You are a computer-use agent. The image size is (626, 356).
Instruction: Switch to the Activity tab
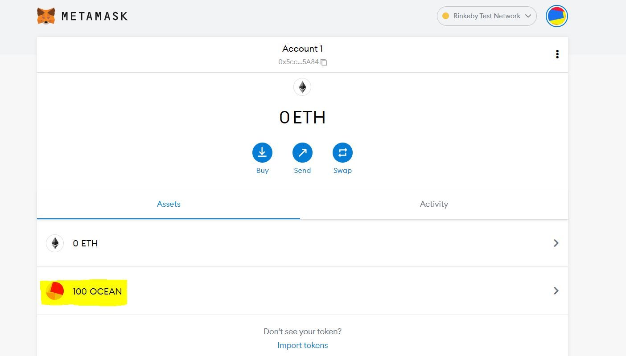coord(434,204)
